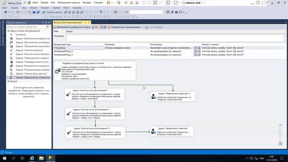The width and height of the screenshot is (288, 162).
Task: Take a VM snapshot with the clock icon
Action: tap(126, 3)
